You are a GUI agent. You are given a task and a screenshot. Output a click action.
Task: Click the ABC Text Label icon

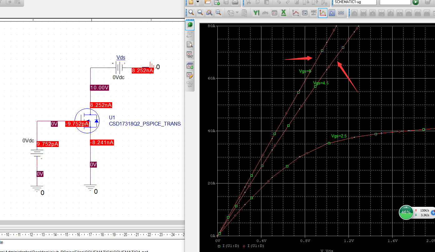(x=314, y=13)
